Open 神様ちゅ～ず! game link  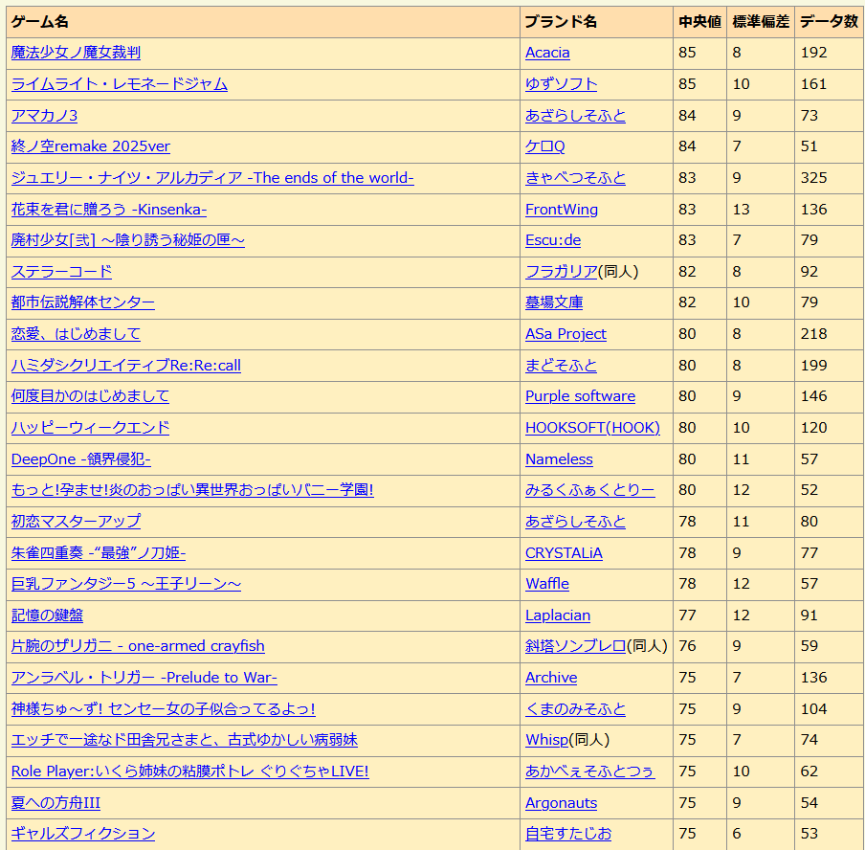coord(164,709)
